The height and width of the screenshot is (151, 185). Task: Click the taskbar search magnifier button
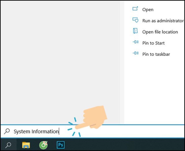8,145
